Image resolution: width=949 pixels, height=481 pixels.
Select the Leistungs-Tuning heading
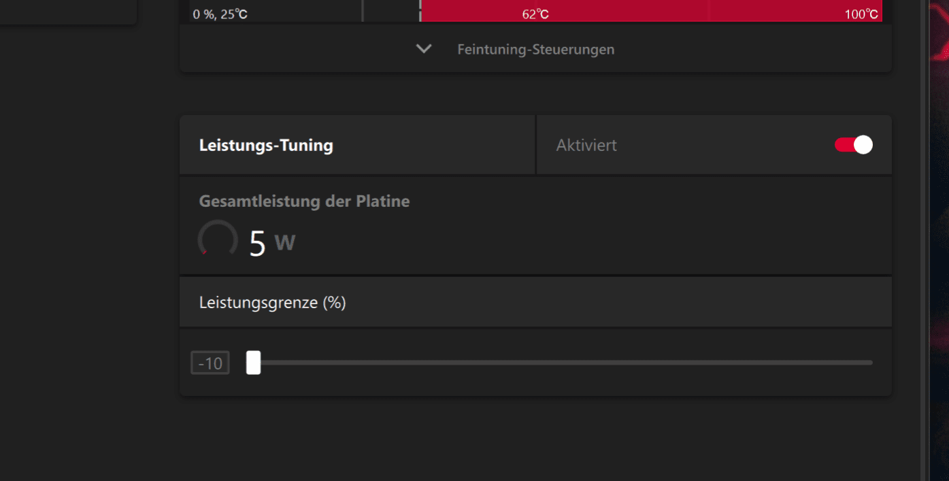pyautogui.click(x=266, y=146)
